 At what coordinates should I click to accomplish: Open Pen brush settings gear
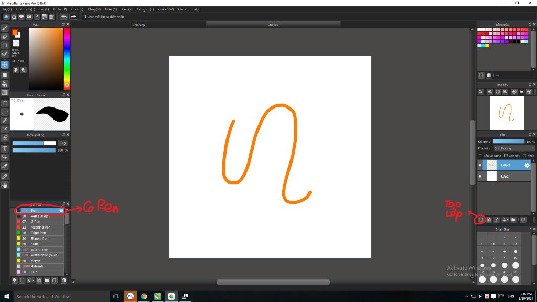click(61, 211)
